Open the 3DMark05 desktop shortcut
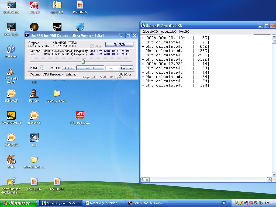Image resolution: width=276 pixels, height=207 pixels. [x=11, y=96]
